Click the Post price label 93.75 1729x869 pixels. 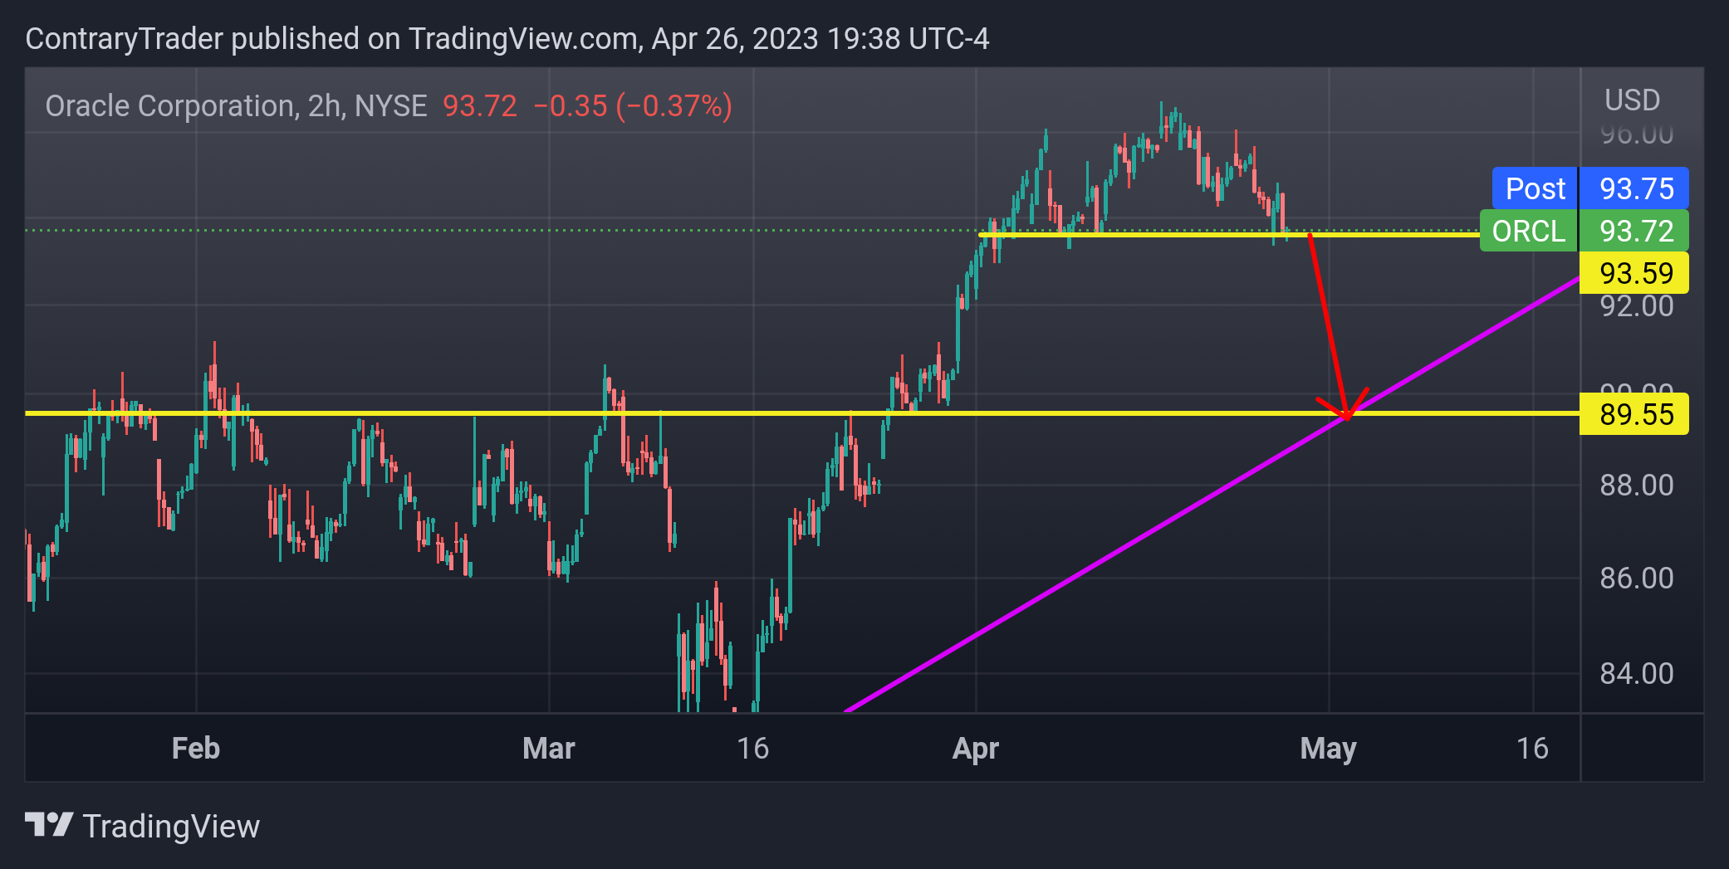[1636, 188]
